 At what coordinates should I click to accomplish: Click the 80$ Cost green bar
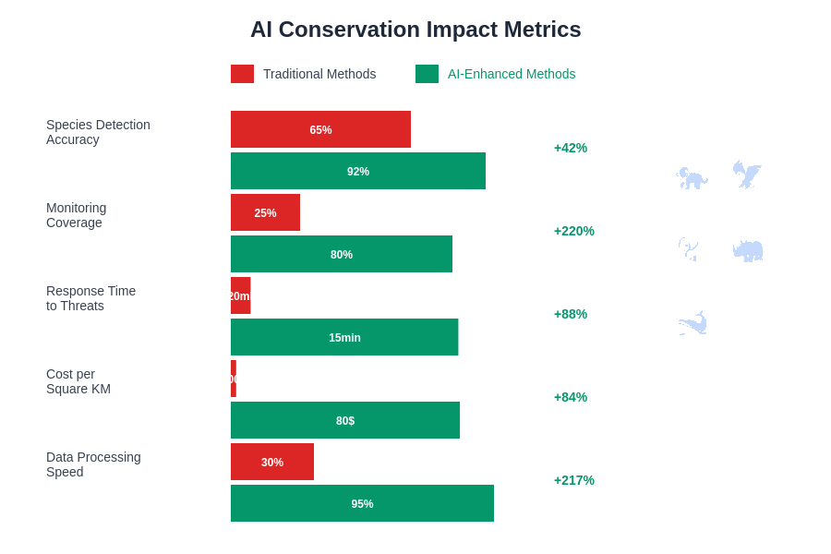click(x=345, y=420)
